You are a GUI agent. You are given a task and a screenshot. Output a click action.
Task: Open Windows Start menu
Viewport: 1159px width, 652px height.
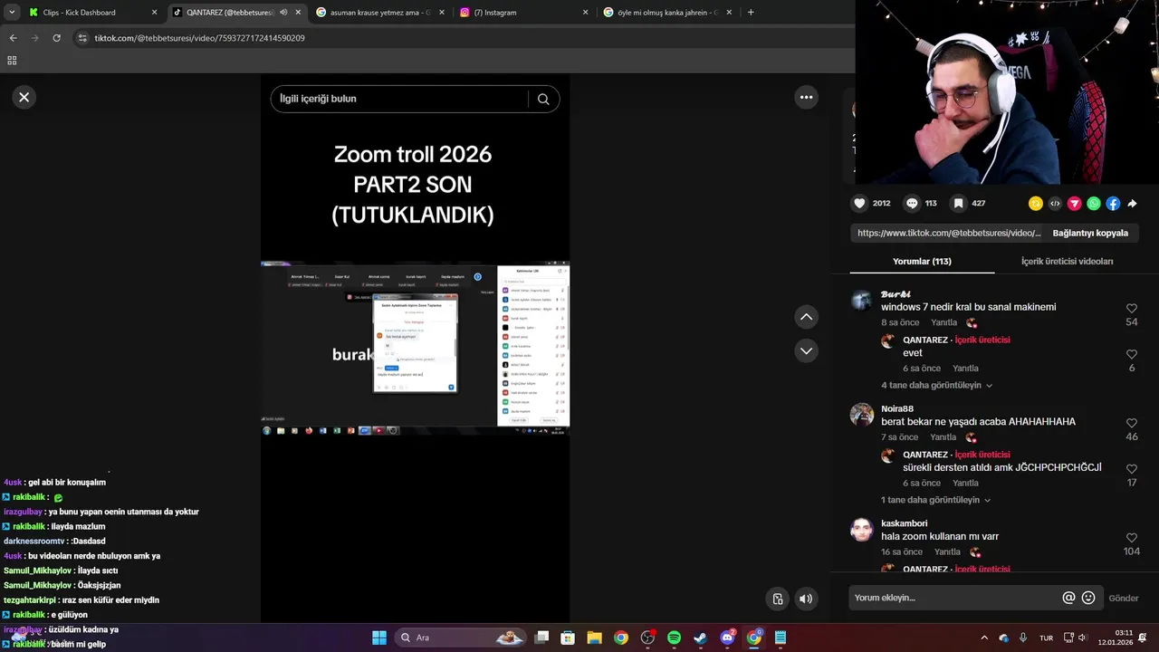[379, 638]
